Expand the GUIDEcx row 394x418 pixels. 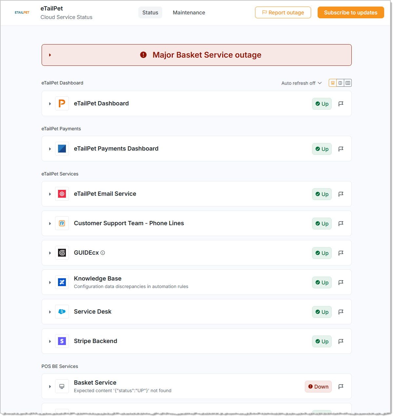pos(50,253)
